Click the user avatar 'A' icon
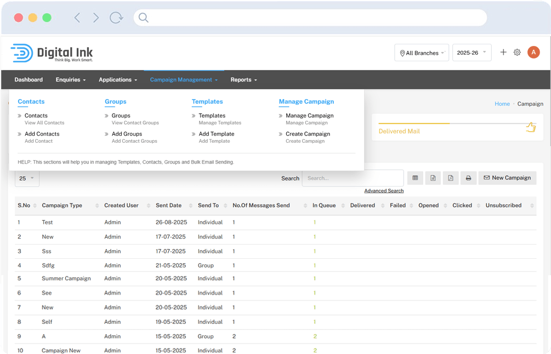 (533, 53)
